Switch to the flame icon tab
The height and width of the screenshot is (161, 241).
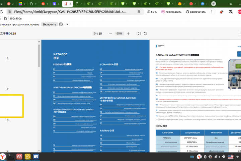(181, 4)
